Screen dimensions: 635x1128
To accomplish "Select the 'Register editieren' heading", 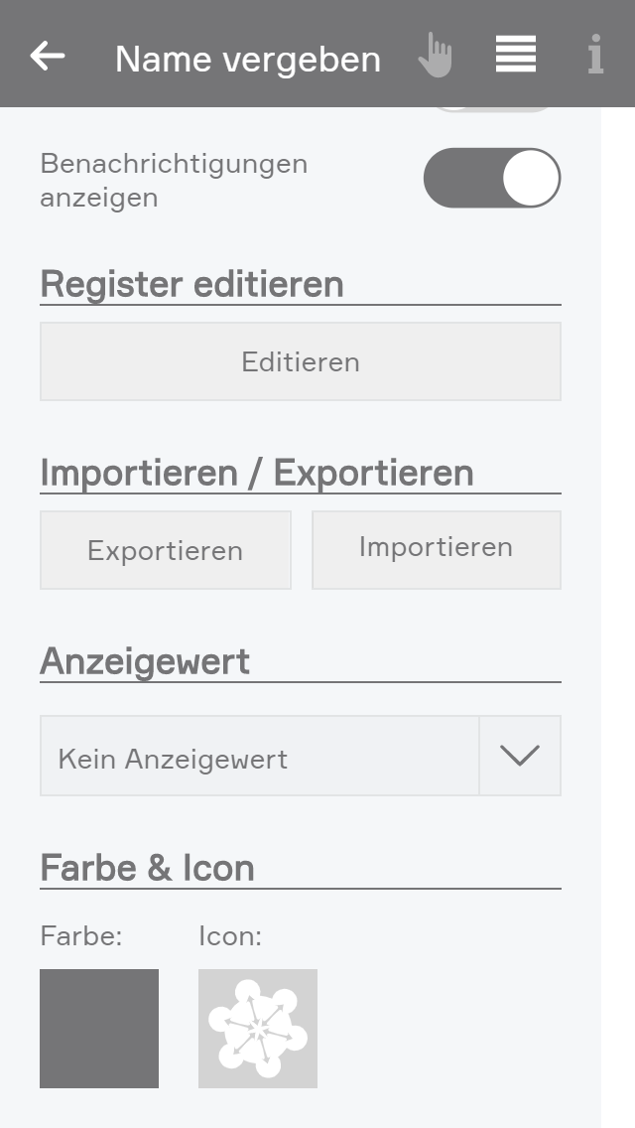I will point(191,285).
